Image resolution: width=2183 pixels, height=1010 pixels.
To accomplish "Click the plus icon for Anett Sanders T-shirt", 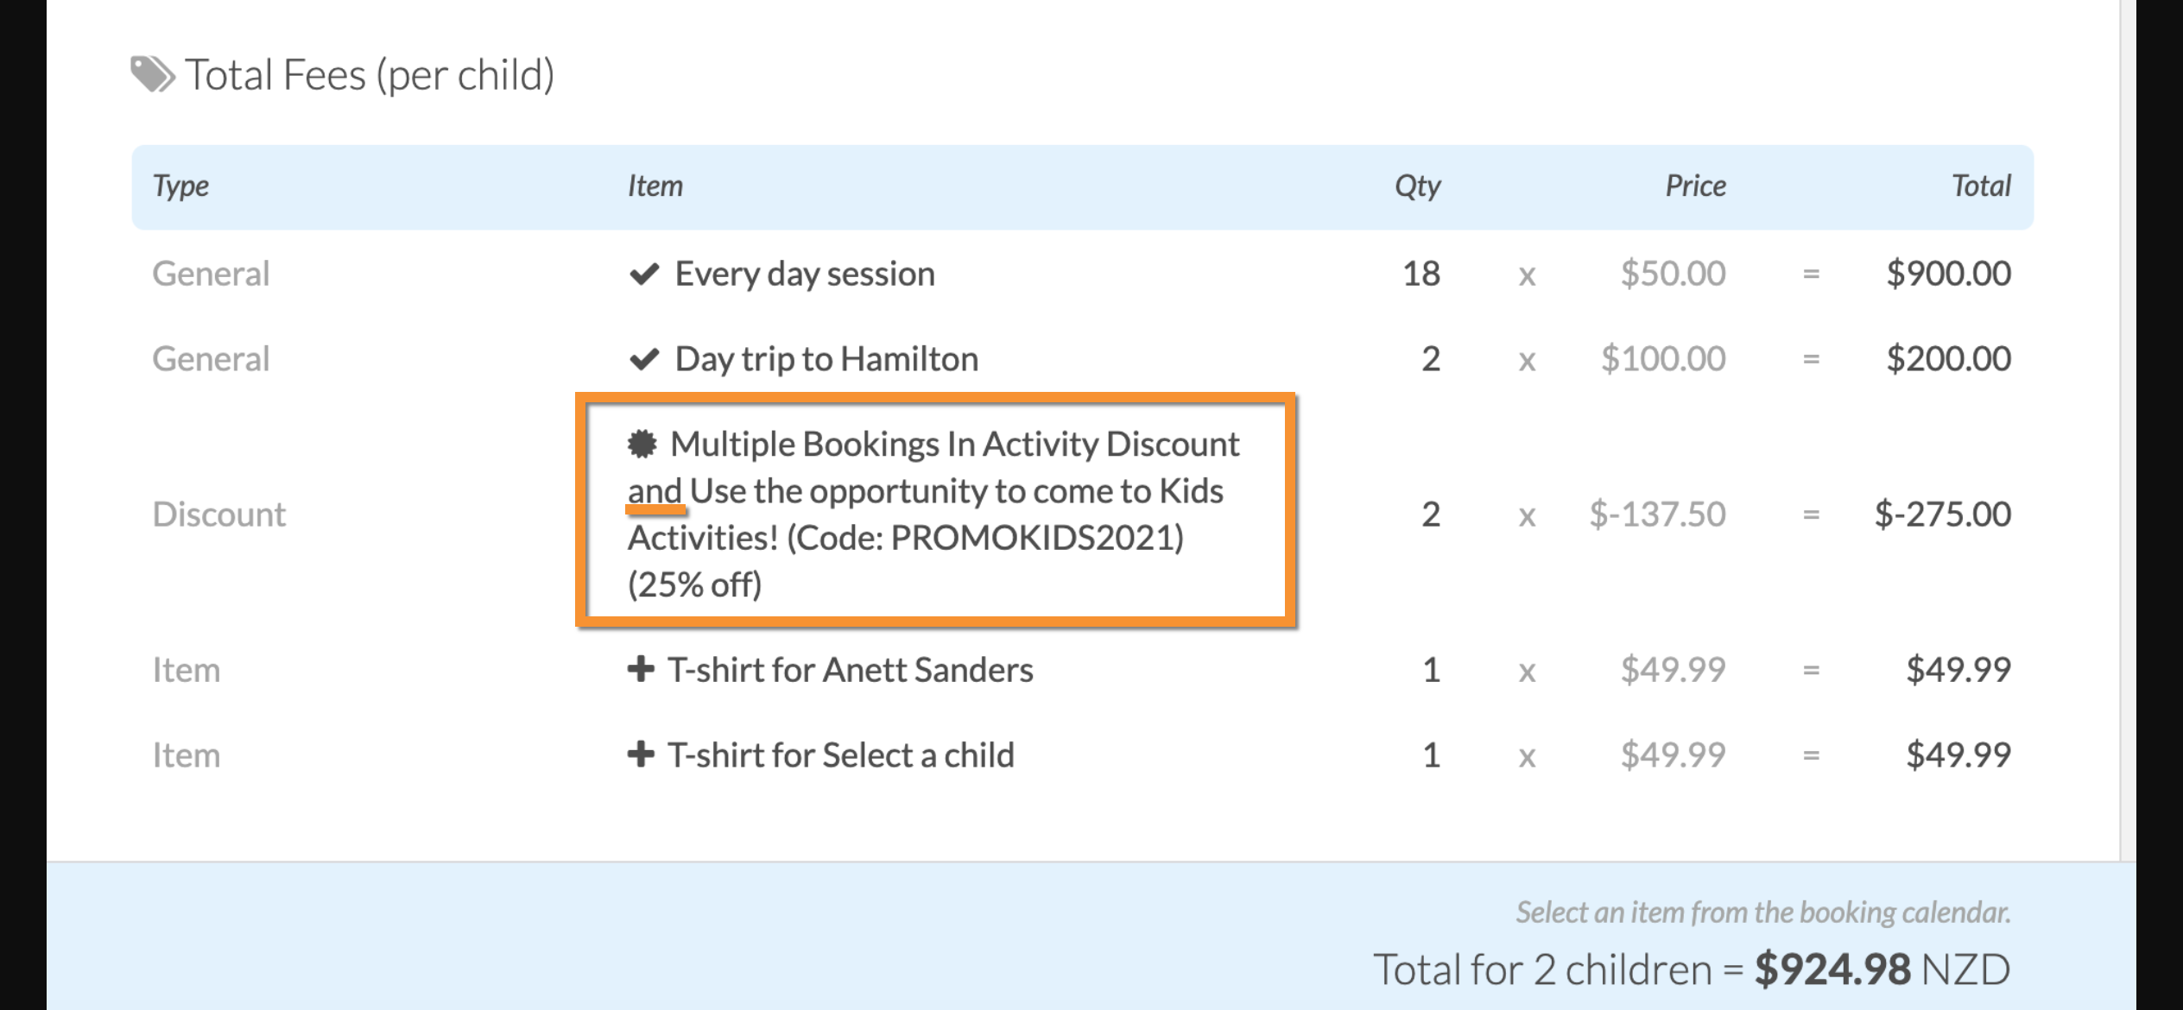I will [640, 669].
